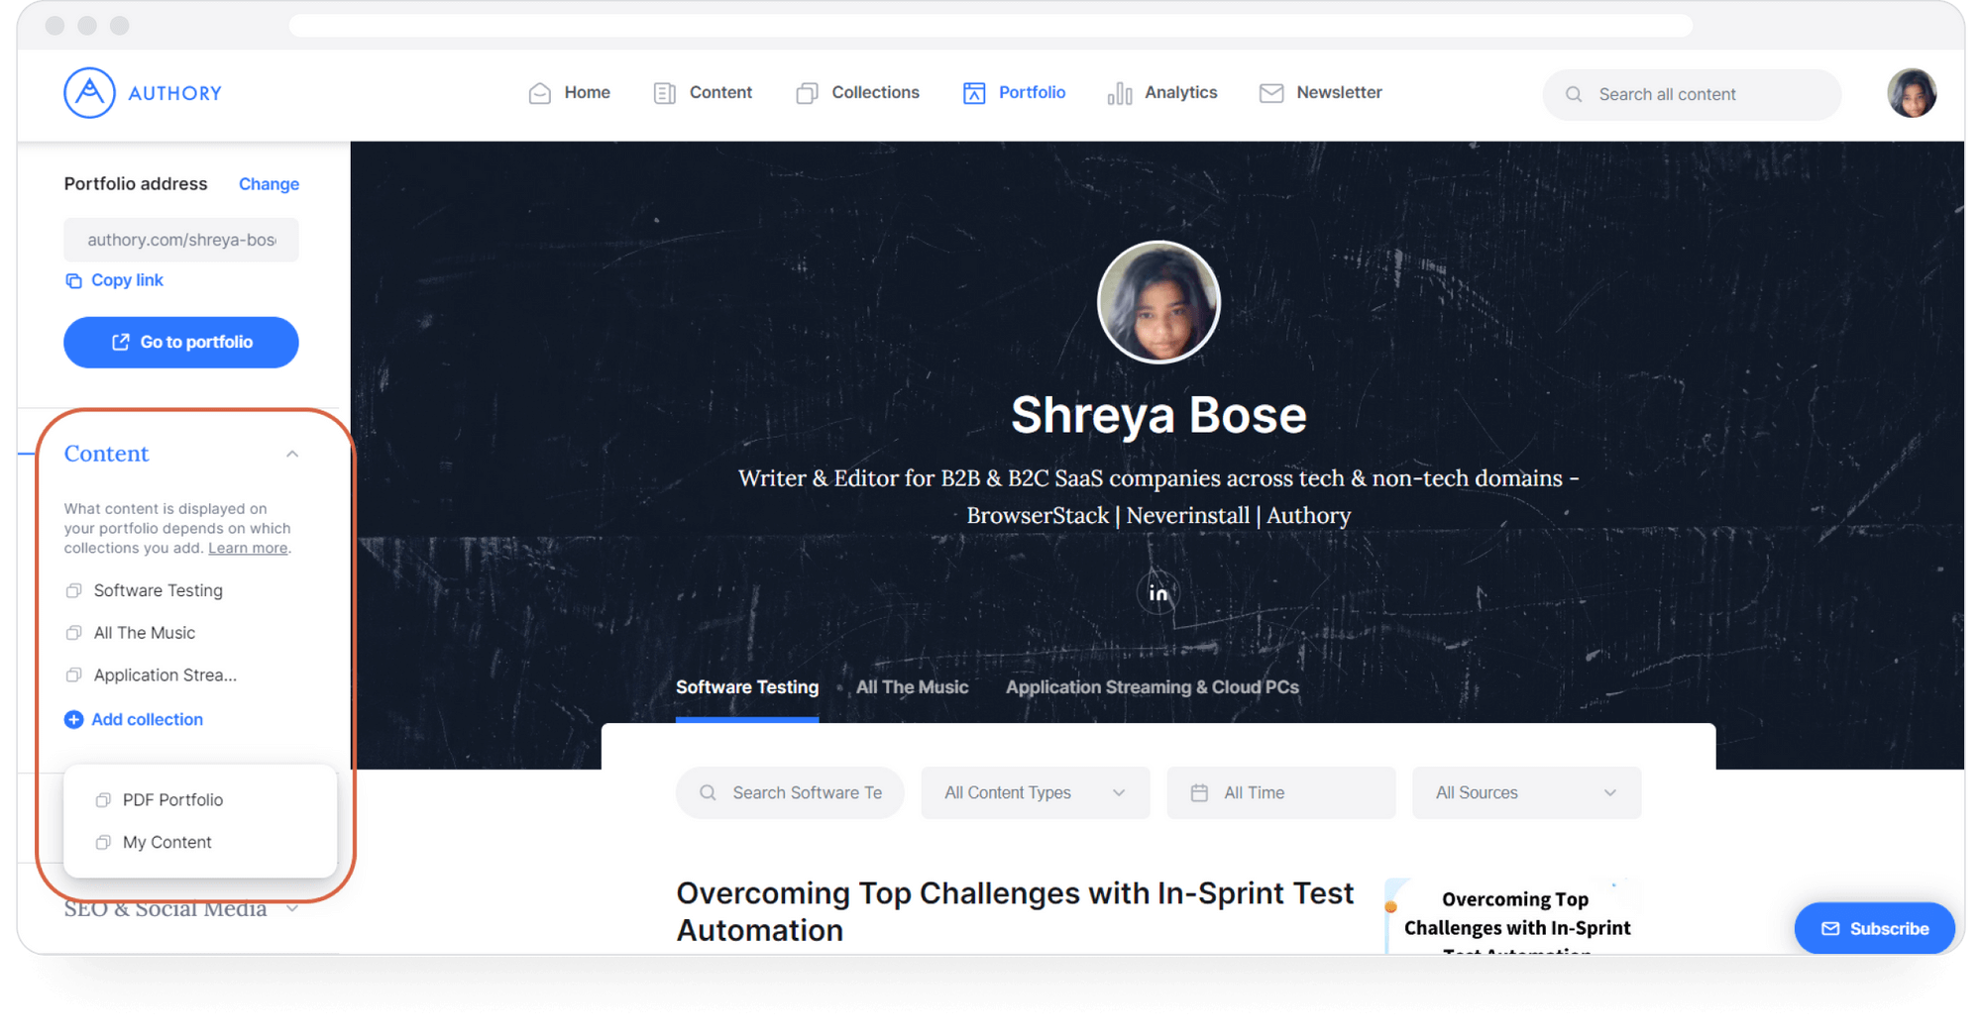Open user avatar in top right
This screenshot has width=1982, height=1036.
coord(1911,93)
